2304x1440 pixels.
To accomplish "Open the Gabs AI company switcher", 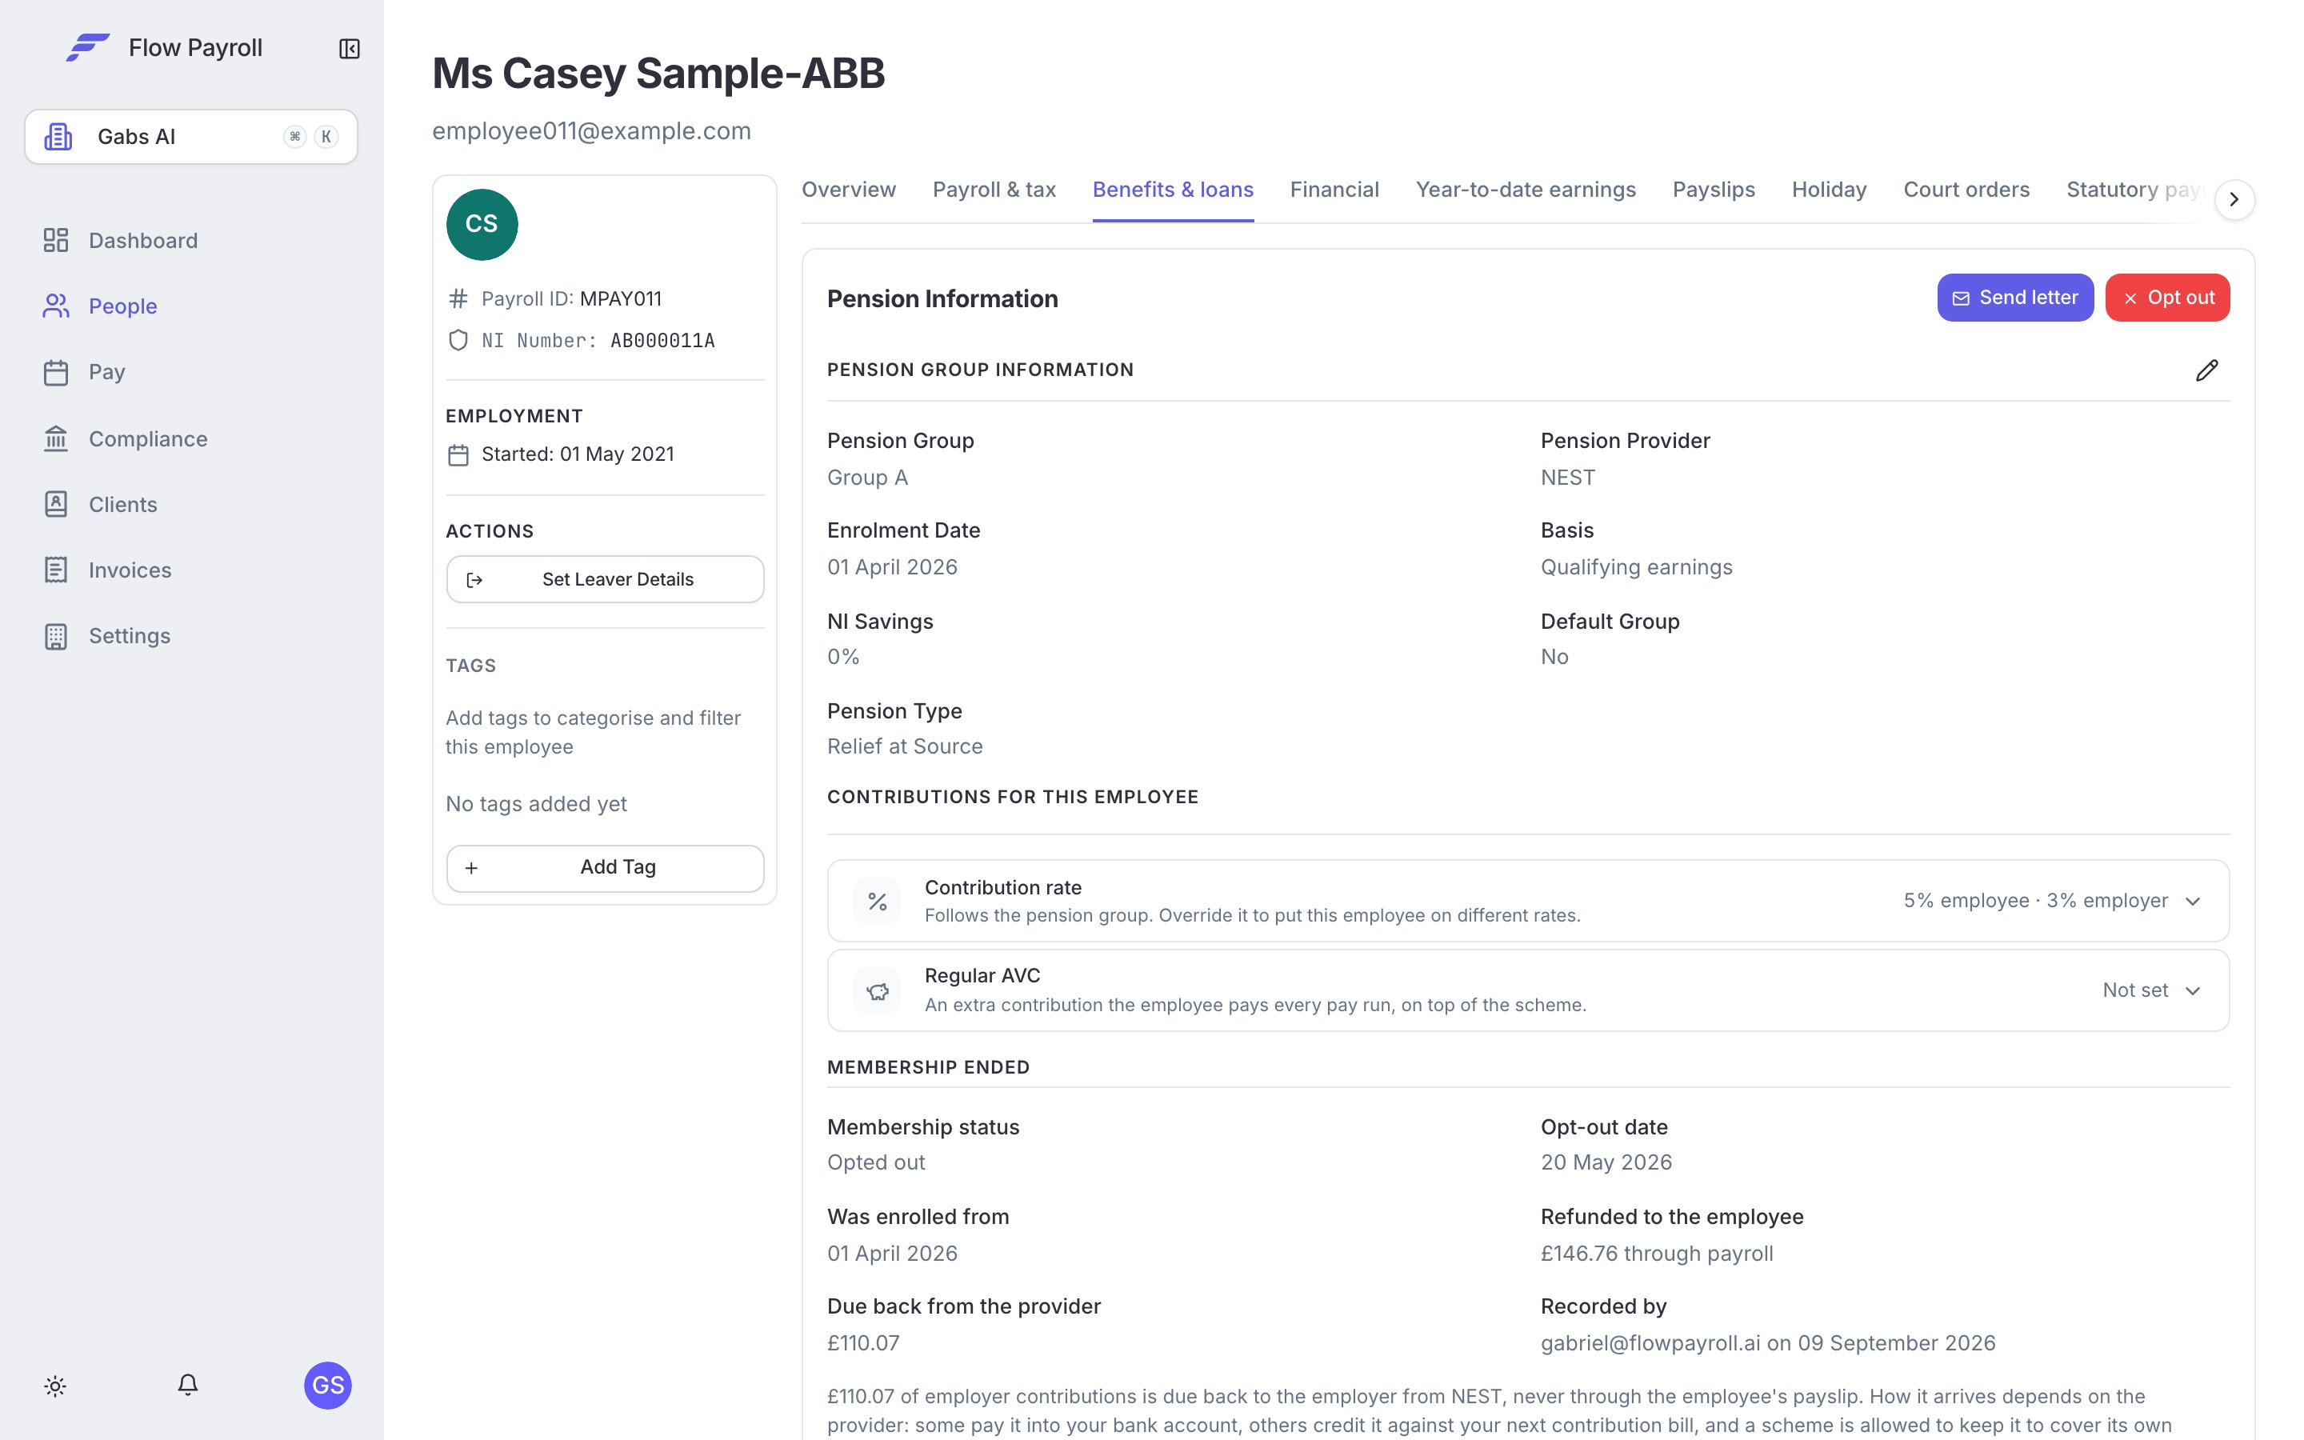I will pyautogui.click(x=191, y=136).
